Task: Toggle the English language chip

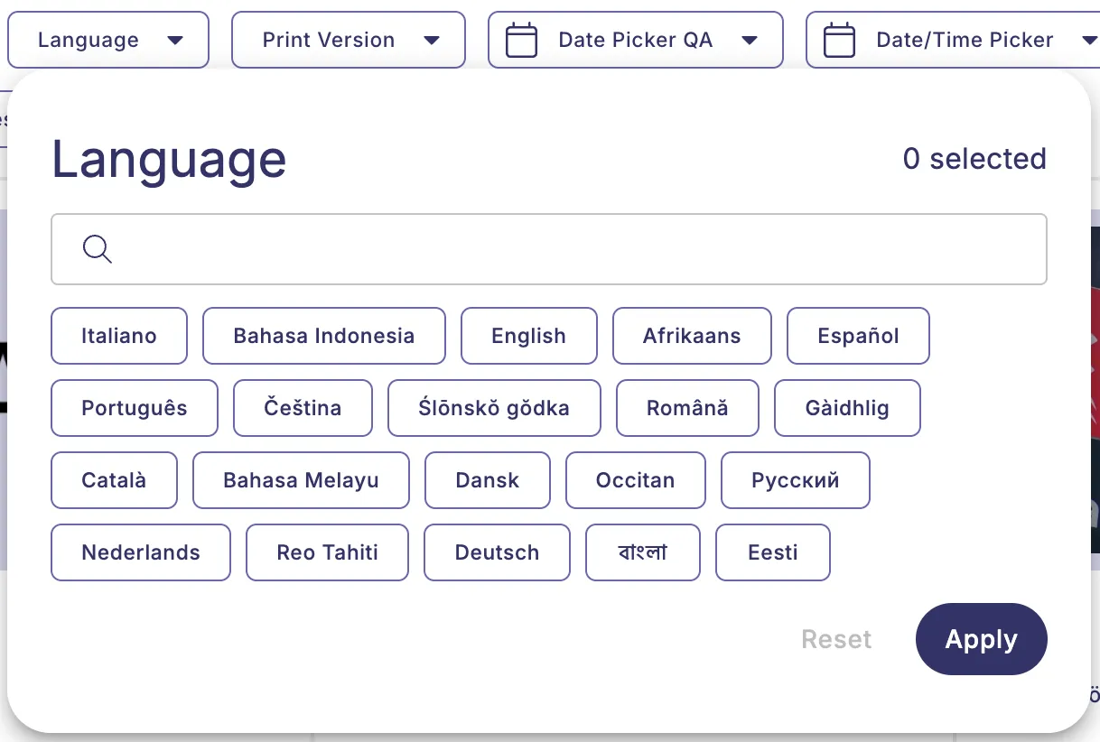Action: 529,336
